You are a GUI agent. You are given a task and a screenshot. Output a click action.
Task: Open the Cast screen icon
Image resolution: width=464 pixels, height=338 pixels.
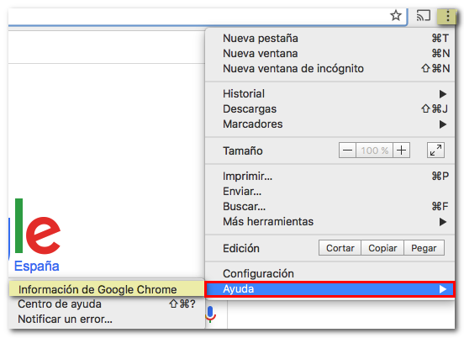tap(424, 16)
